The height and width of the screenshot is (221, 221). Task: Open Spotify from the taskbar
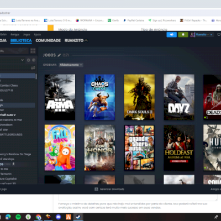point(18,217)
